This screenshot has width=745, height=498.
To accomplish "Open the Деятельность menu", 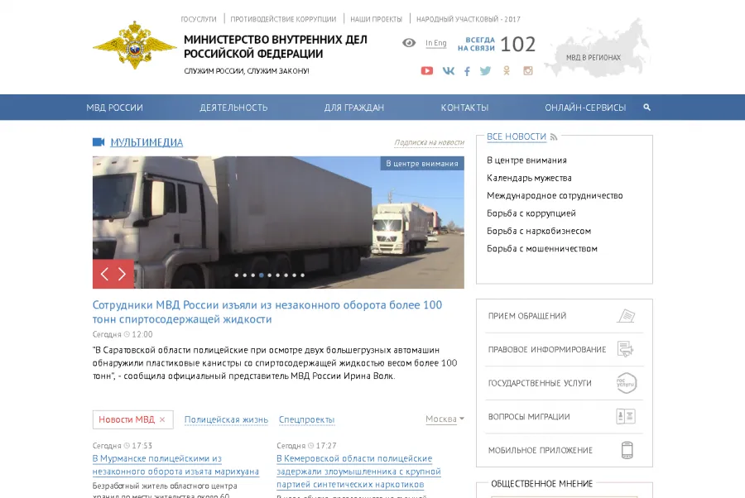I will (x=233, y=108).
